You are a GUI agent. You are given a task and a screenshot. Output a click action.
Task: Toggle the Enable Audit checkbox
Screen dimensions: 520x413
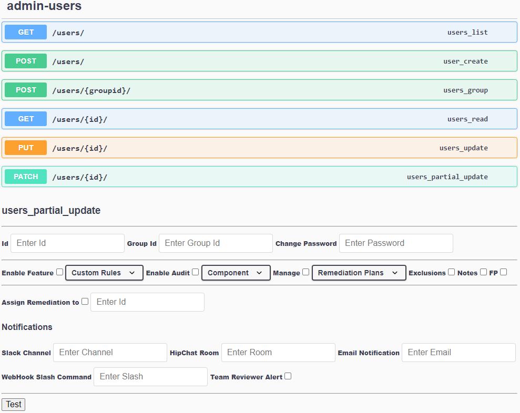click(x=195, y=272)
